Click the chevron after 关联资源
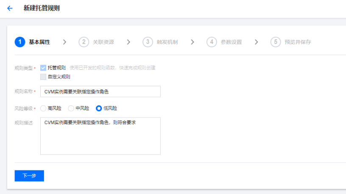The height and width of the screenshot is (194, 346). (x=128, y=42)
